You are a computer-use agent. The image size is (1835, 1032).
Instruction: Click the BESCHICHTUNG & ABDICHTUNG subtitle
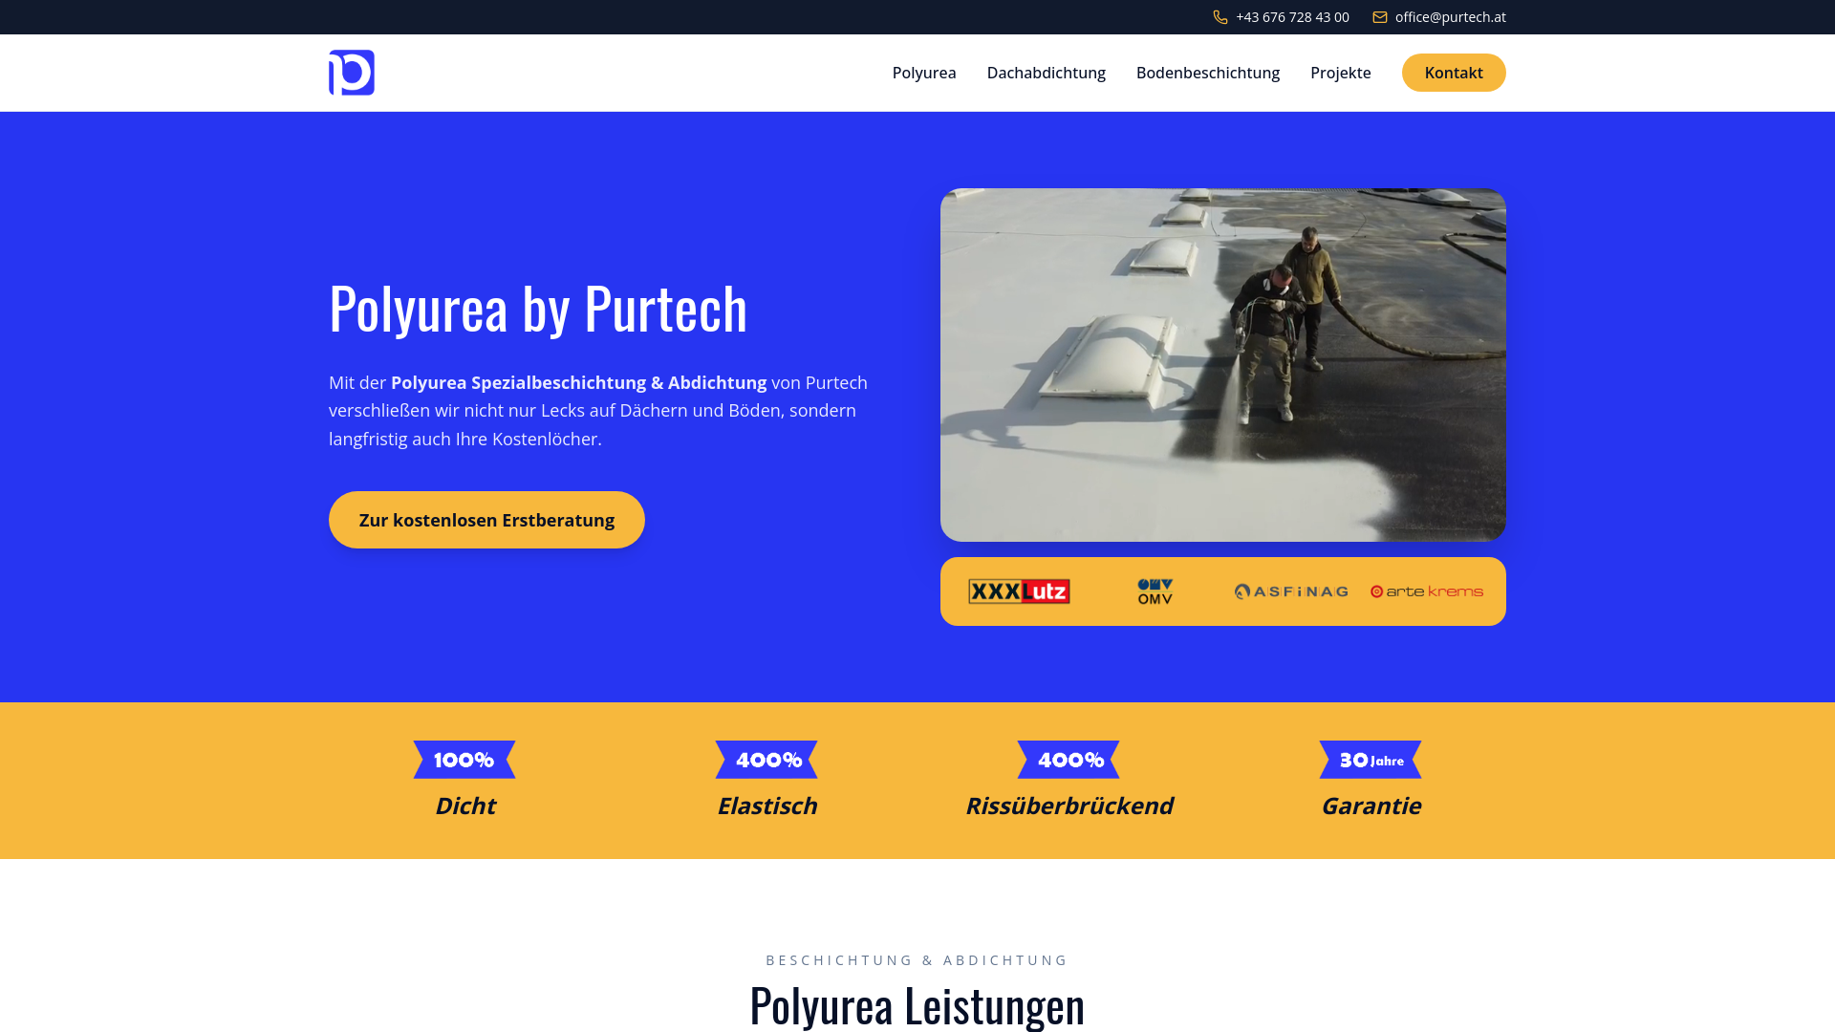point(917,960)
